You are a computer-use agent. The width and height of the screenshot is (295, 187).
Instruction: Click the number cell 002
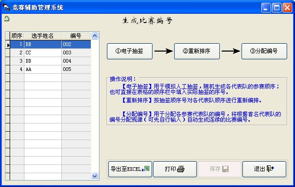click(x=76, y=44)
